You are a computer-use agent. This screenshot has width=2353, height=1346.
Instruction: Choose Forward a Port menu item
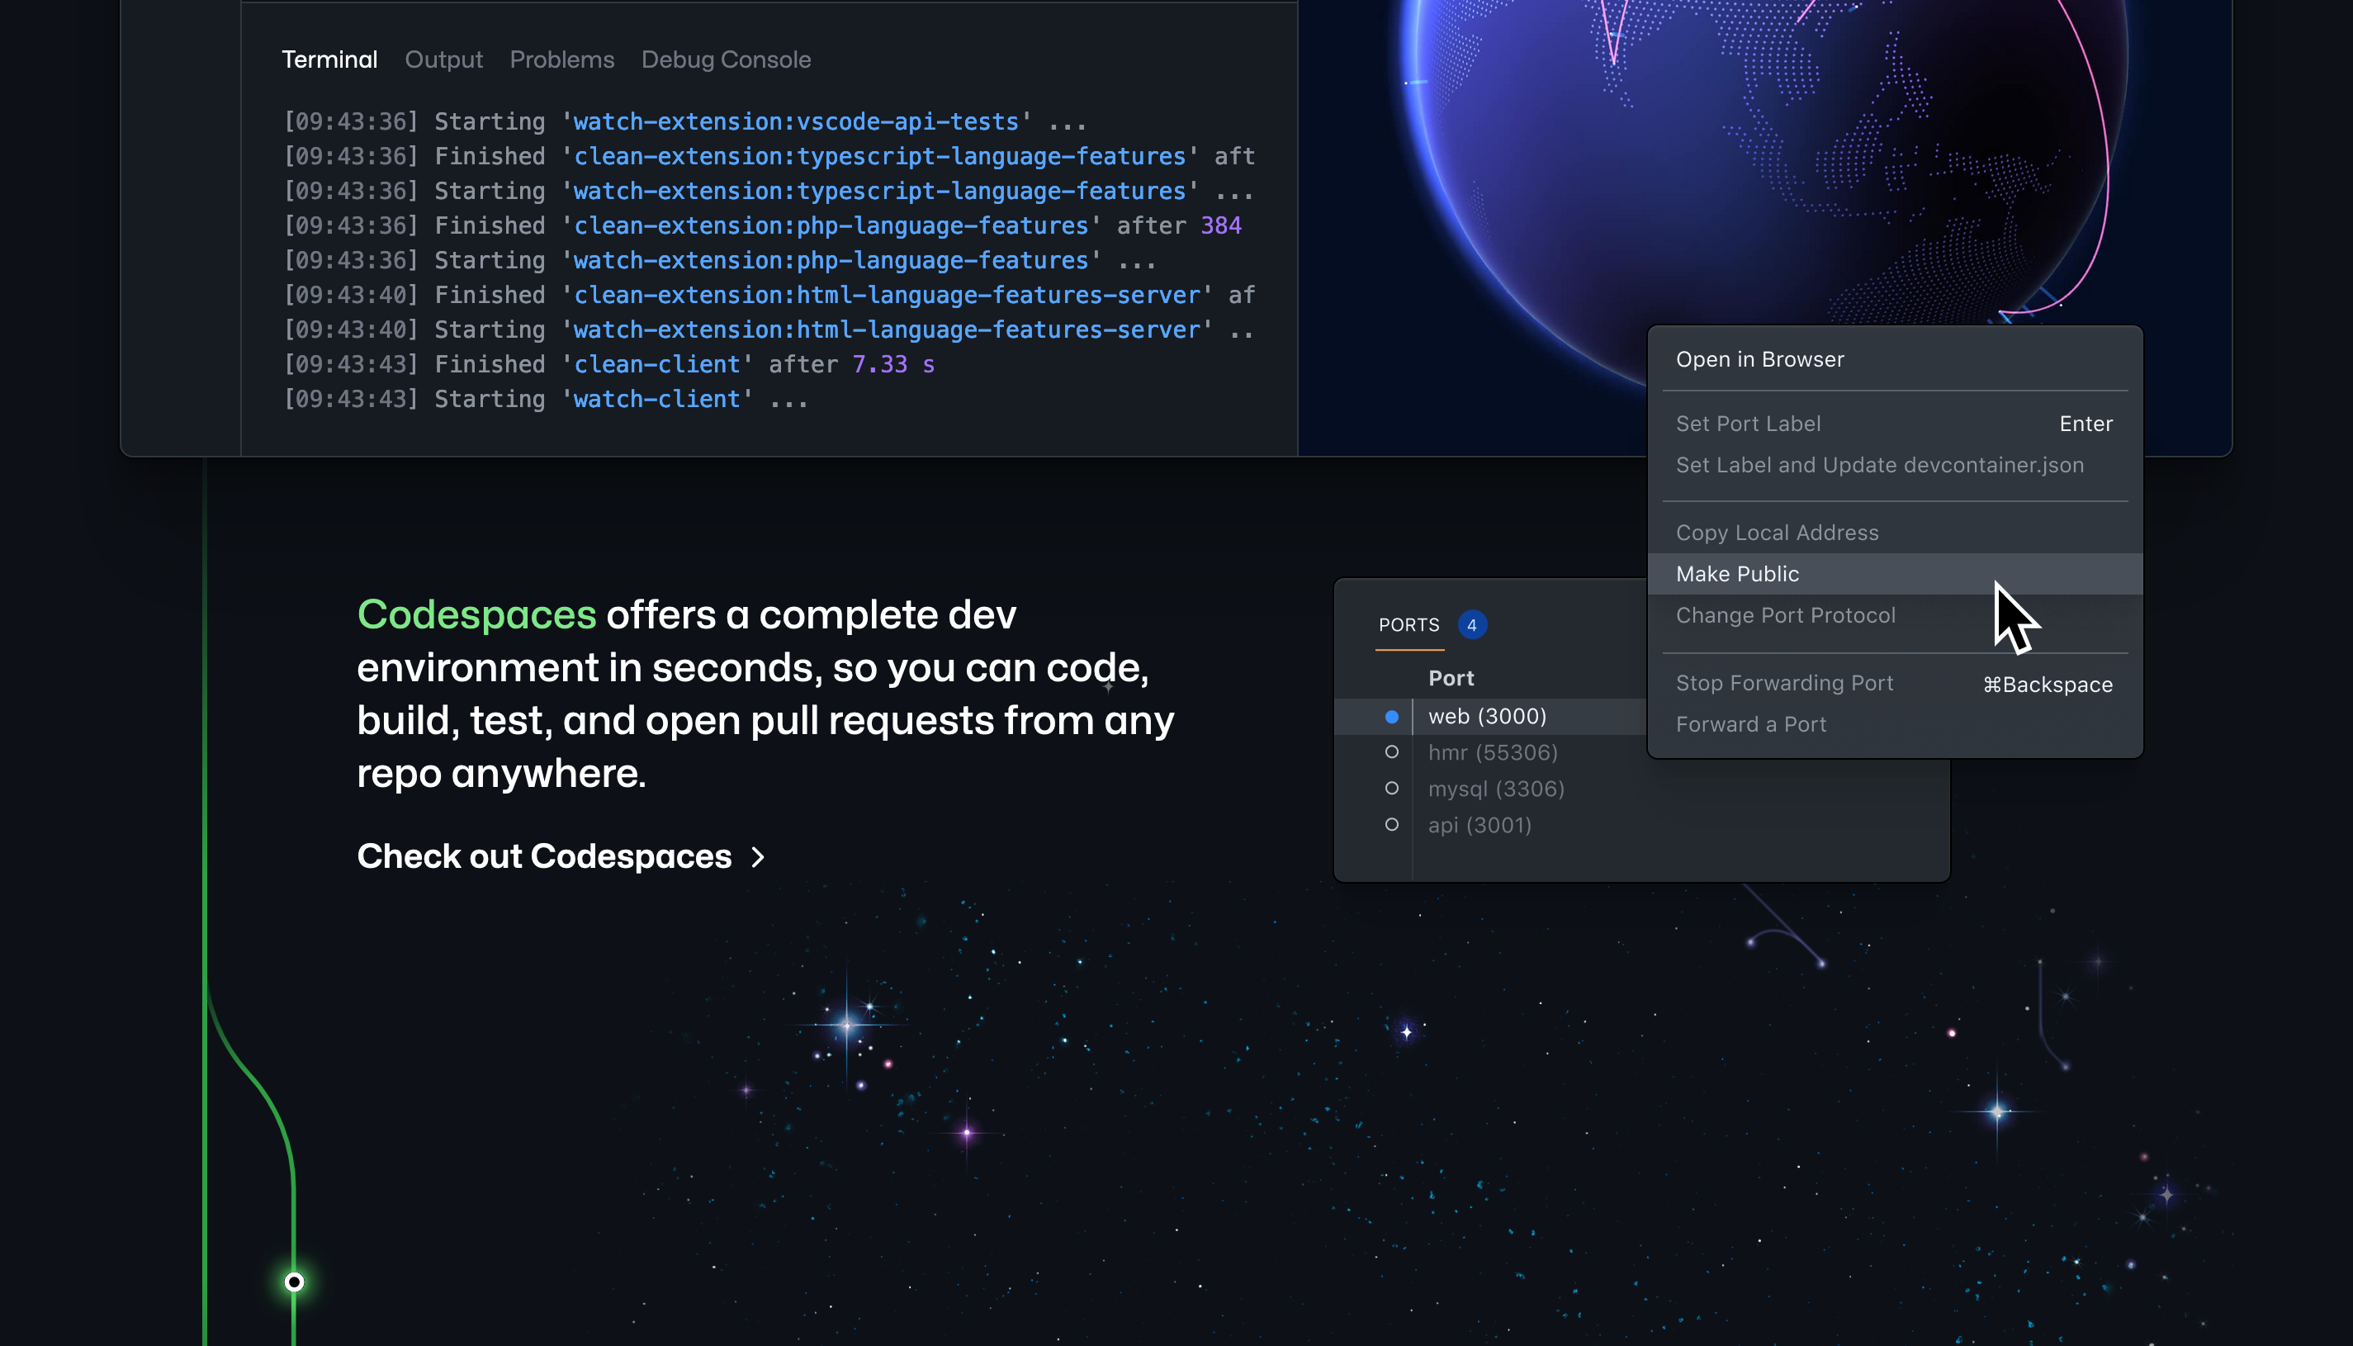point(1750,725)
